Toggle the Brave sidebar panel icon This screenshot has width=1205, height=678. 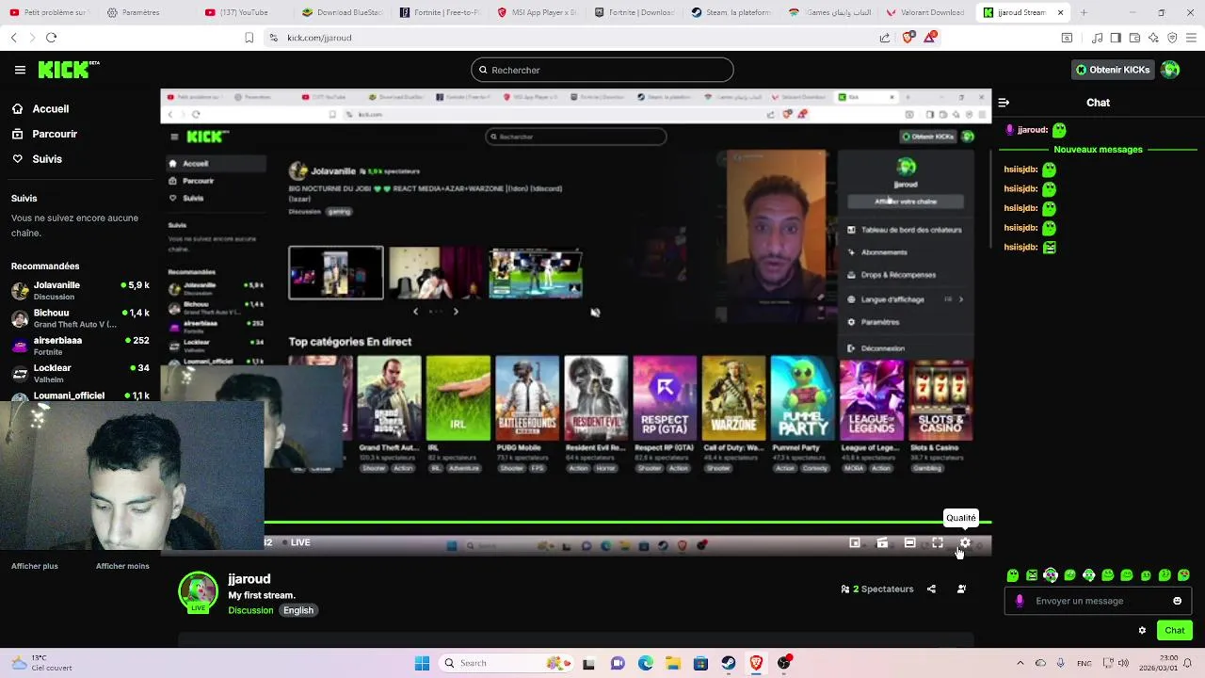[x=1116, y=38]
